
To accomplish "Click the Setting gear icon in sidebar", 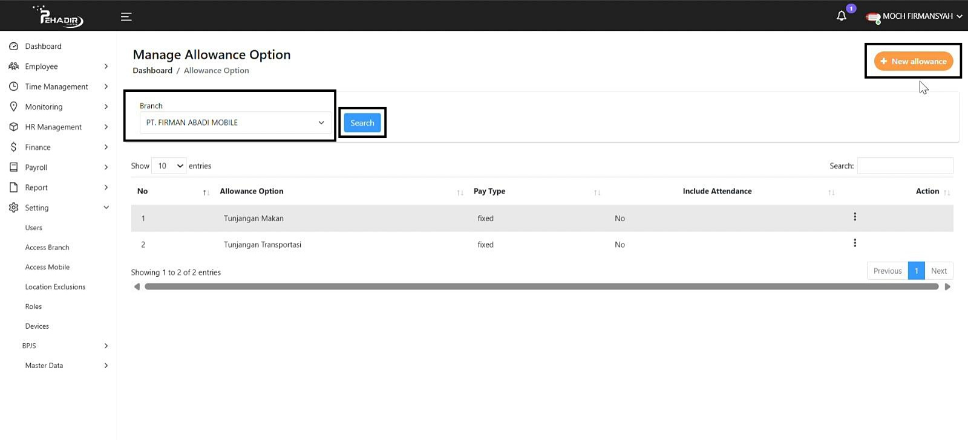I will point(14,208).
